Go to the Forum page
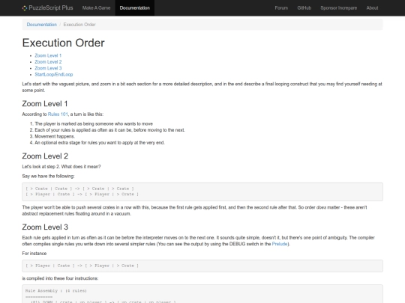This screenshot has height=303, width=405. [x=281, y=8]
